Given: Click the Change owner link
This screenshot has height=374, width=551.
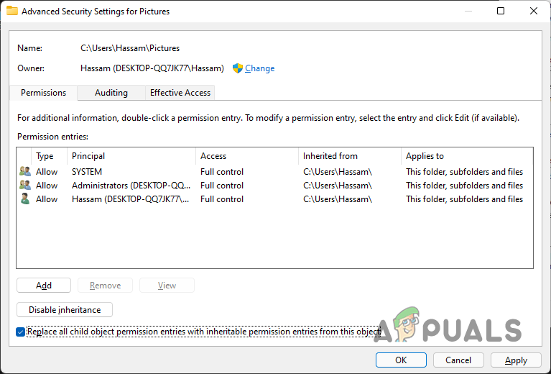Looking at the screenshot, I should coord(259,68).
